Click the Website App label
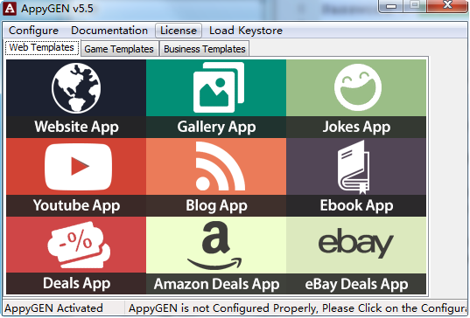 (x=76, y=127)
